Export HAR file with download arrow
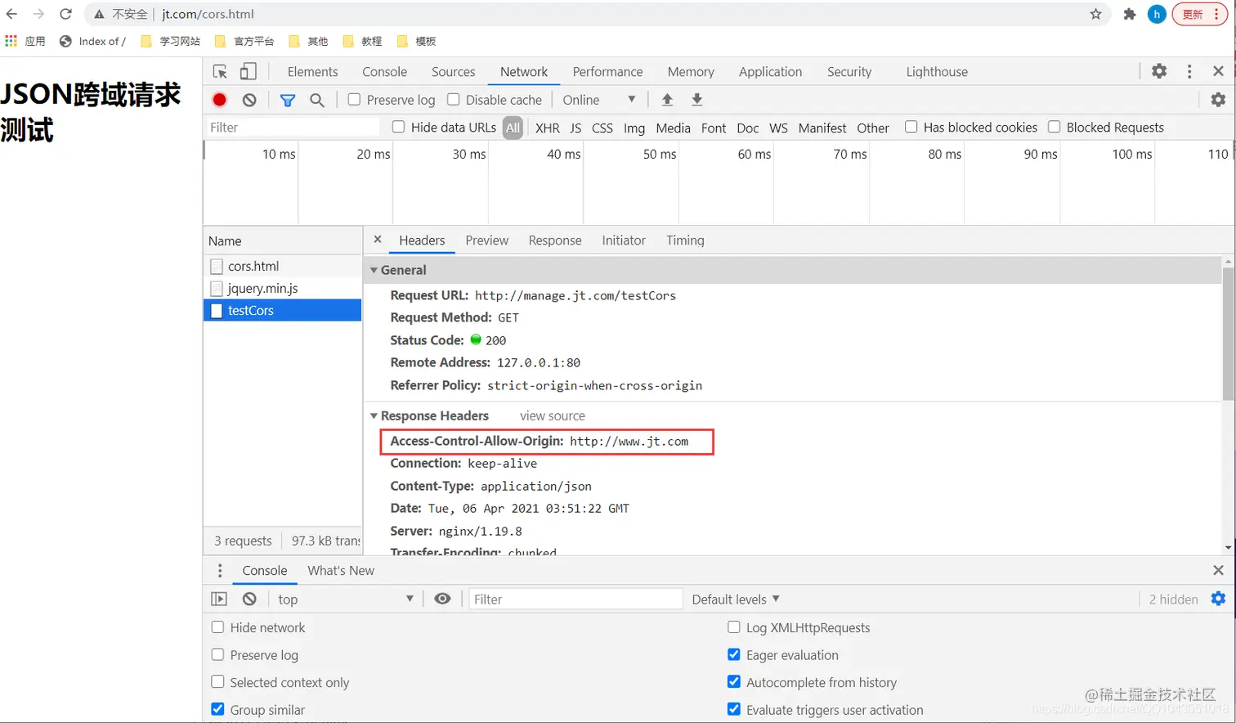This screenshot has width=1236, height=723. (697, 100)
